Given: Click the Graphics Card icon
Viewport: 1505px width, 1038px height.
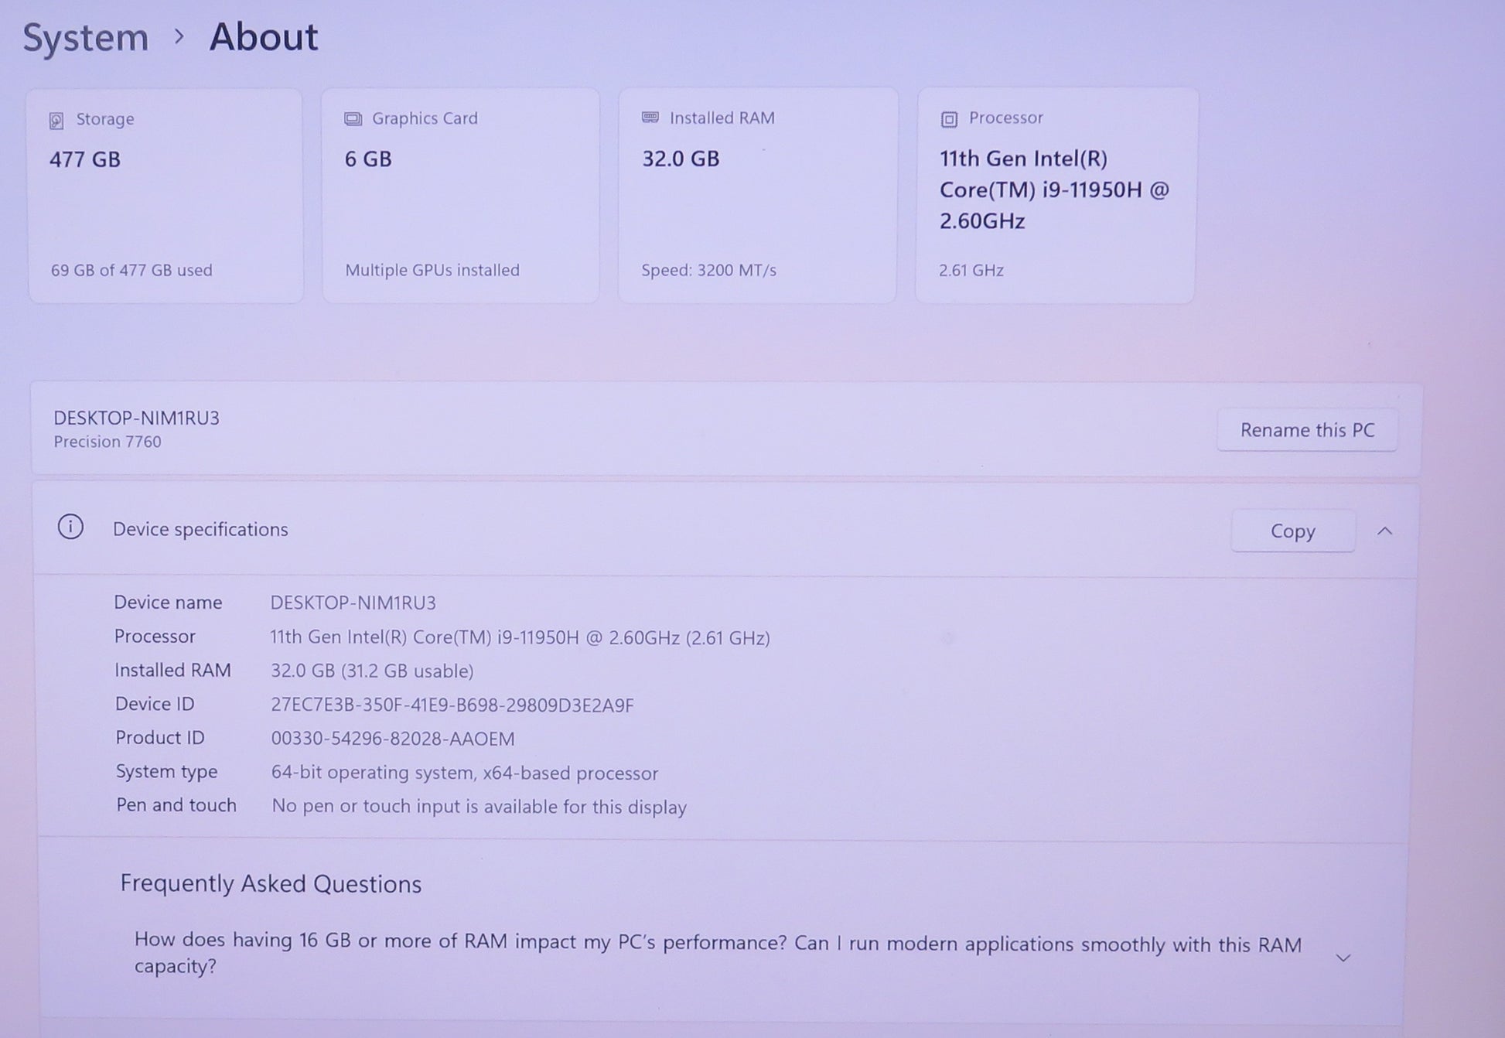Looking at the screenshot, I should tap(353, 119).
